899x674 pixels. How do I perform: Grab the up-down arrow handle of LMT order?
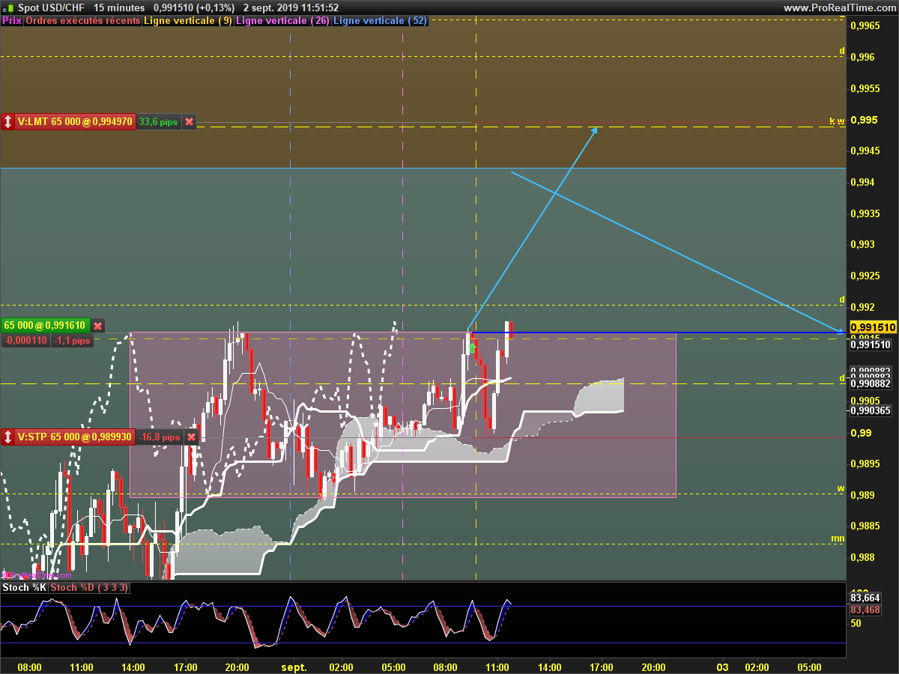pyautogui.click(x=8, y=121)
